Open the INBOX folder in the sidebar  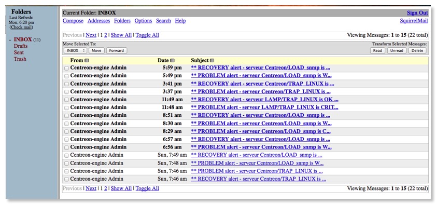coord(23,40)
